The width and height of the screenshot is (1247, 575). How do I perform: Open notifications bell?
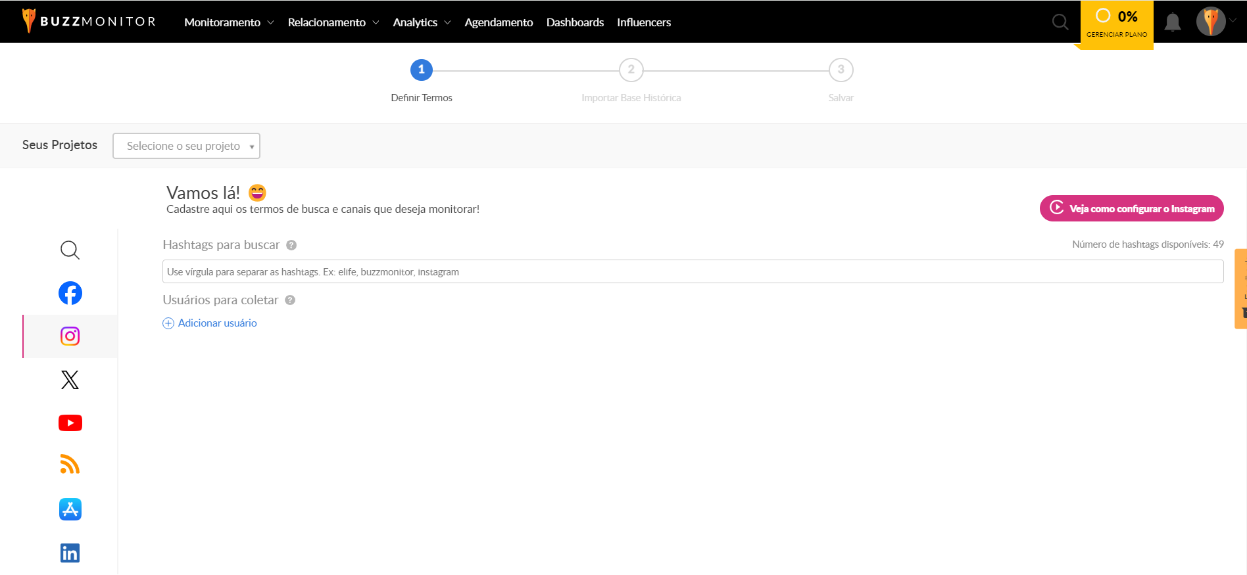click(x=1172, y=22)
